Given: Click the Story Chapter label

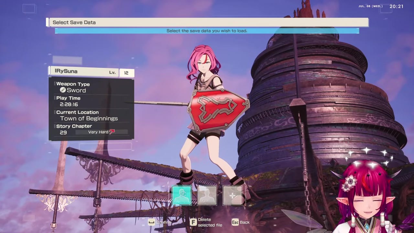Looking at the screenshot, I should pyautogui.click(x=74, y=126).
